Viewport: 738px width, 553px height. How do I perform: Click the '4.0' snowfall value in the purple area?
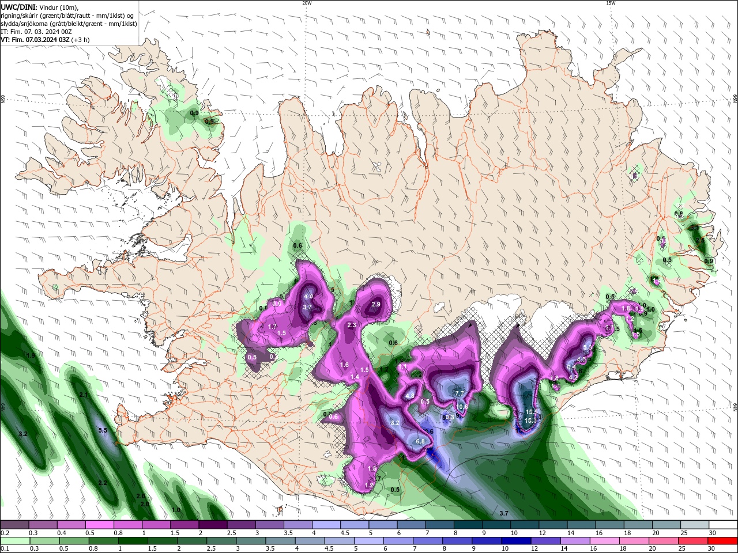308,296
